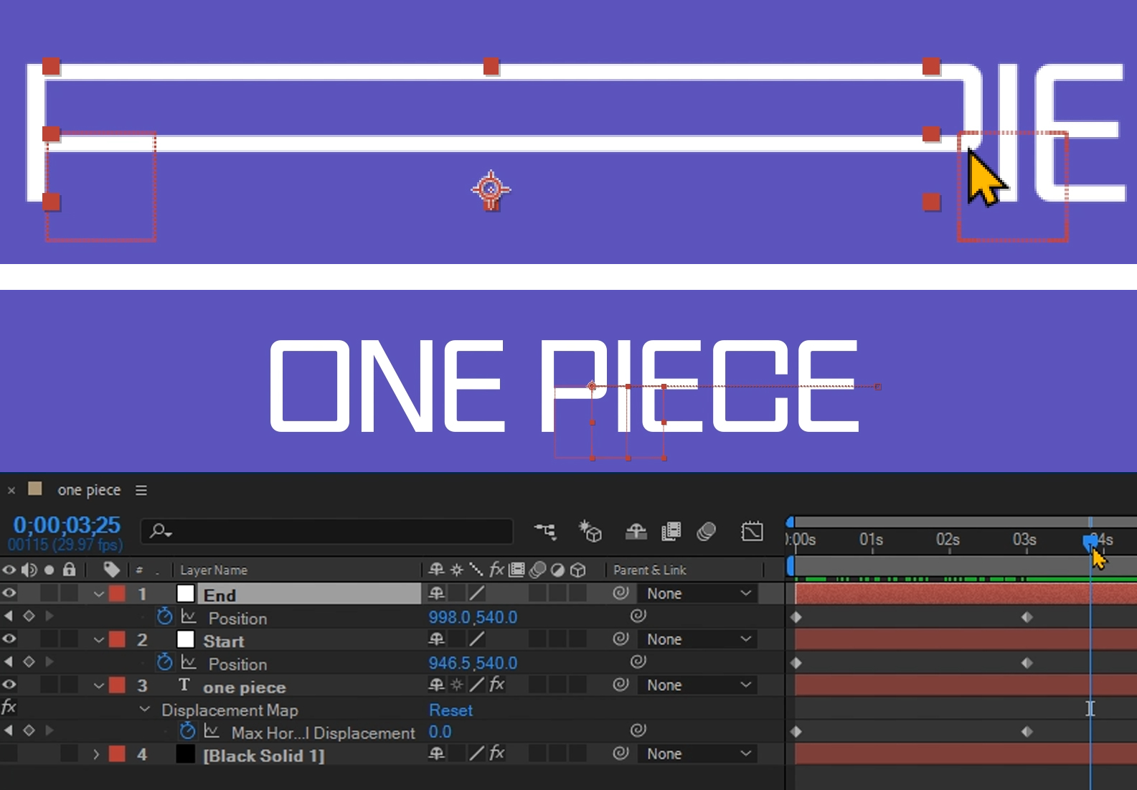
Task: Toggle quality switch on the Start layer
Action: 477,639
